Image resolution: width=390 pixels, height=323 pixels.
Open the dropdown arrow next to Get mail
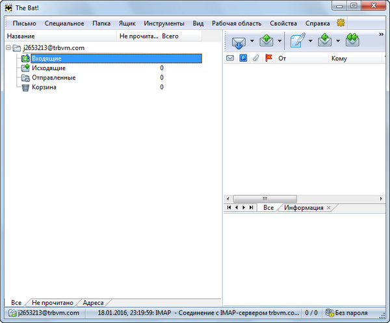pos(252,42)
